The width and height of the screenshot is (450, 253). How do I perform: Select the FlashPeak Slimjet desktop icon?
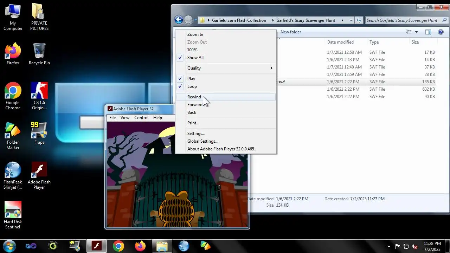coord(13,176)
